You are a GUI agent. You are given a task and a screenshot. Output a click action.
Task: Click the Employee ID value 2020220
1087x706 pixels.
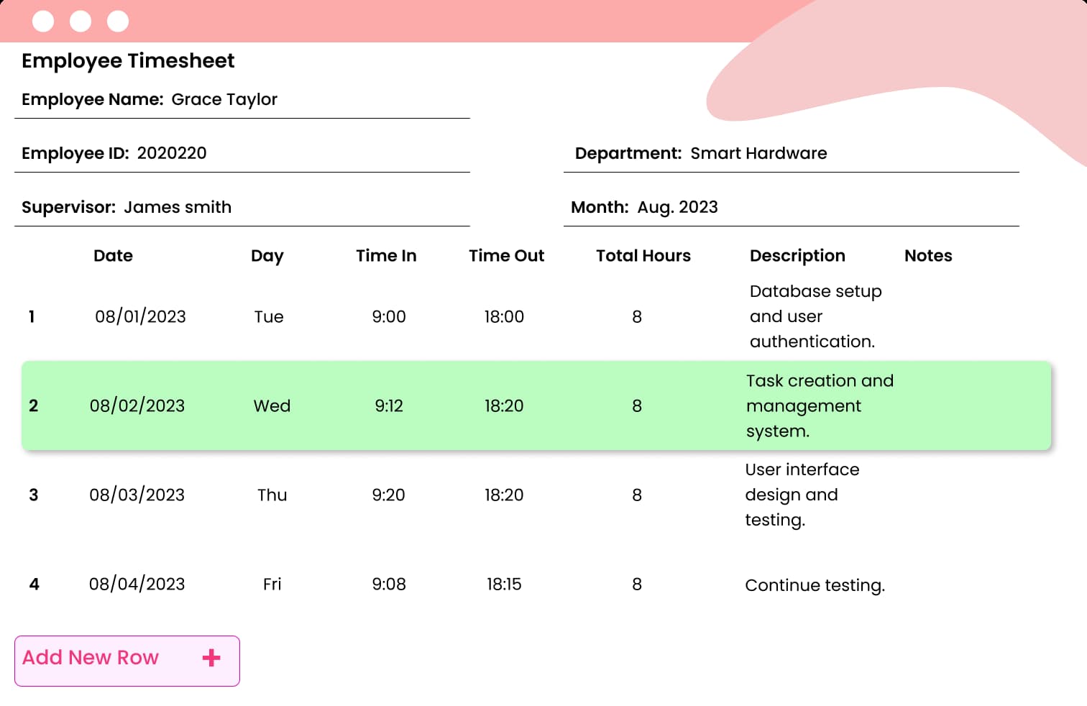pos(171,153)
